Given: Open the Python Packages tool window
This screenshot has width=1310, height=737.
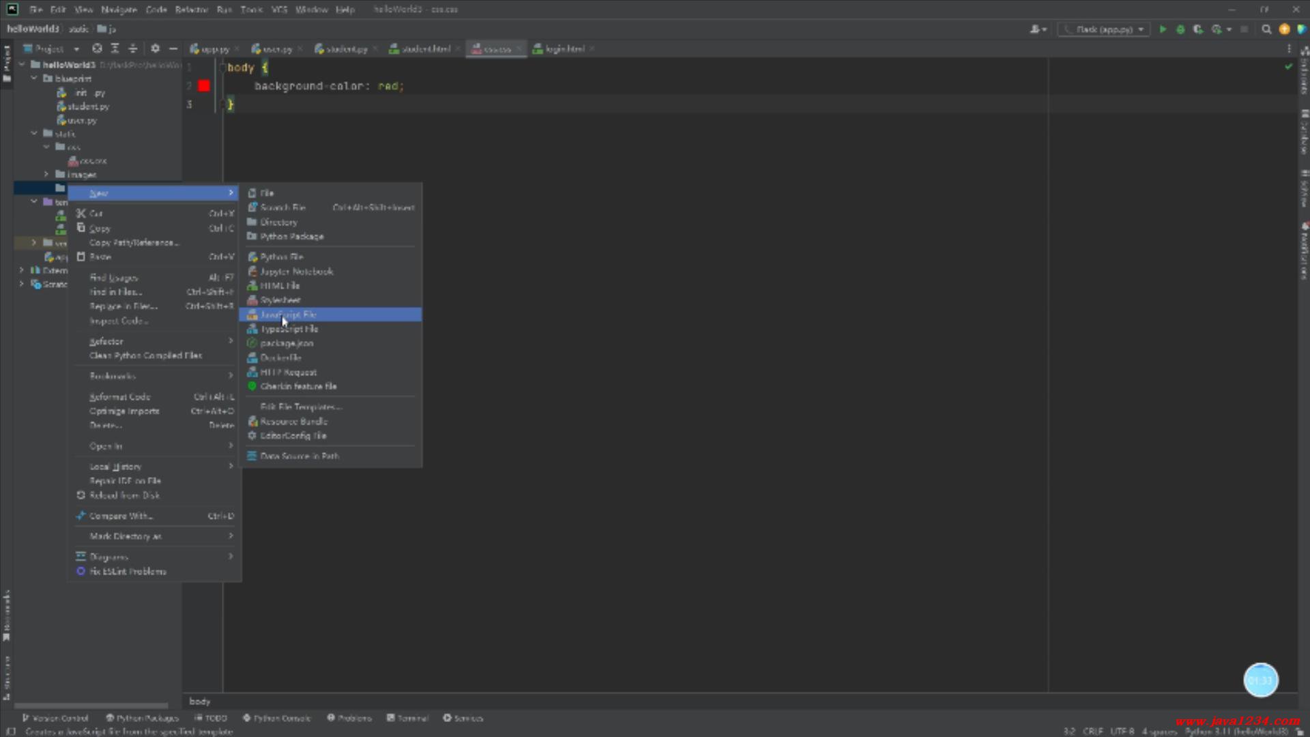Looking at the screenshot, I should click(x=142, y=718).
